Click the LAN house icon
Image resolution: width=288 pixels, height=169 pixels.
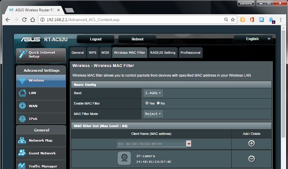(22, 93)
